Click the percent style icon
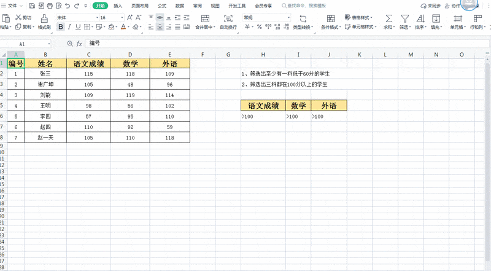 (x=259, y=27)
